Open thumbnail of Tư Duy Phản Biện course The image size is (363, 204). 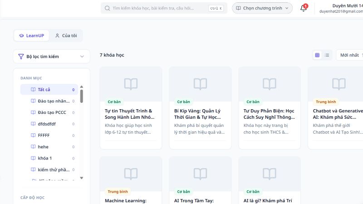click(x=270, y=84)
